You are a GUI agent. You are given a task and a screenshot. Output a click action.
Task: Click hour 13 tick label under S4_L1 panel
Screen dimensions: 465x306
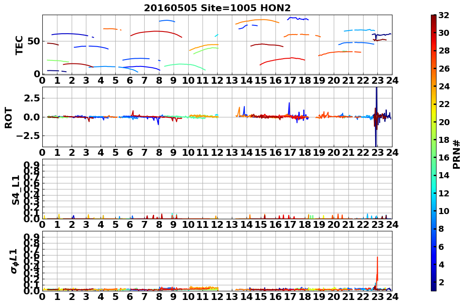pyautogui.click(x=232, y=225)
